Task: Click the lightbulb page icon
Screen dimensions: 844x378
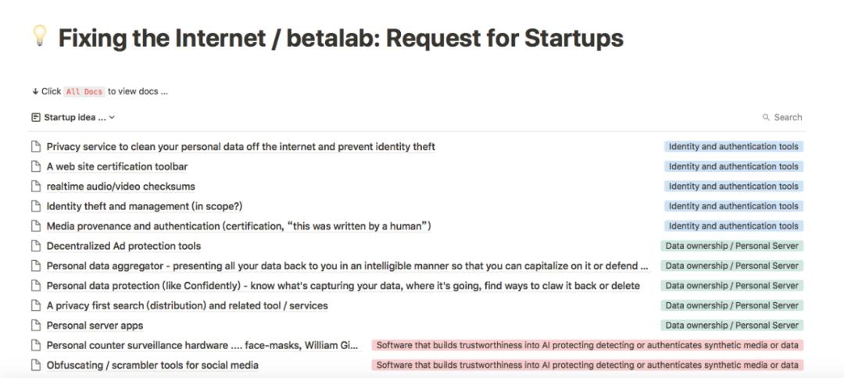Action: (x=39, y=36)
